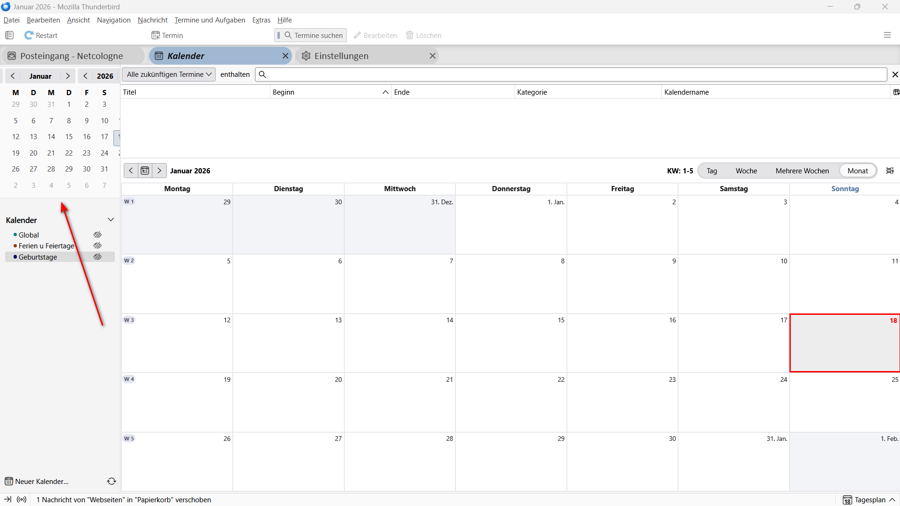This screenshot has width=900, height=506.
Task: Click the go-to-today calendar icon
Action: tap(145, 171)
